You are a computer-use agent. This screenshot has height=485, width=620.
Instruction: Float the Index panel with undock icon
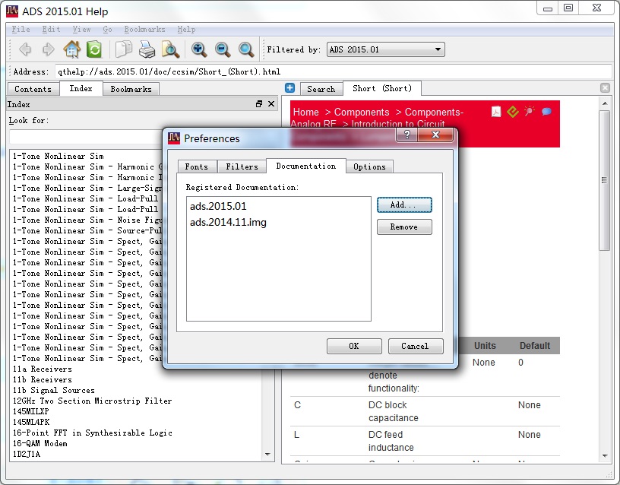(x=259, y=104)
